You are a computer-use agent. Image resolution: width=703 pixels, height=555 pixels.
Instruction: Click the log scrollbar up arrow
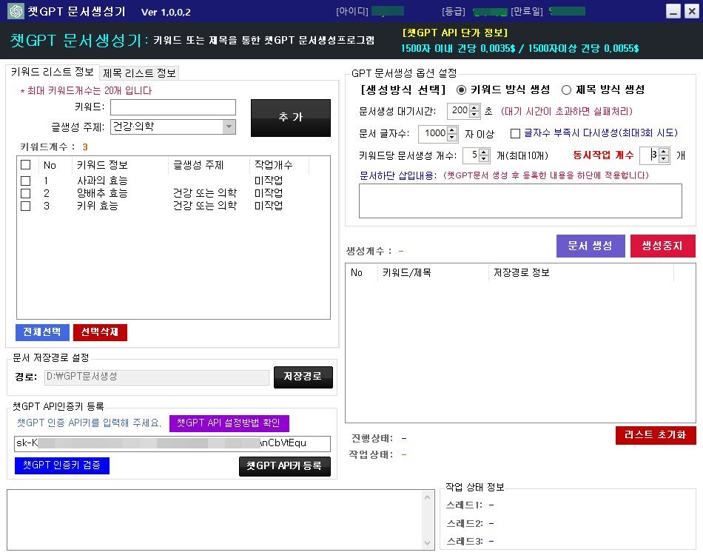[427, 497]
